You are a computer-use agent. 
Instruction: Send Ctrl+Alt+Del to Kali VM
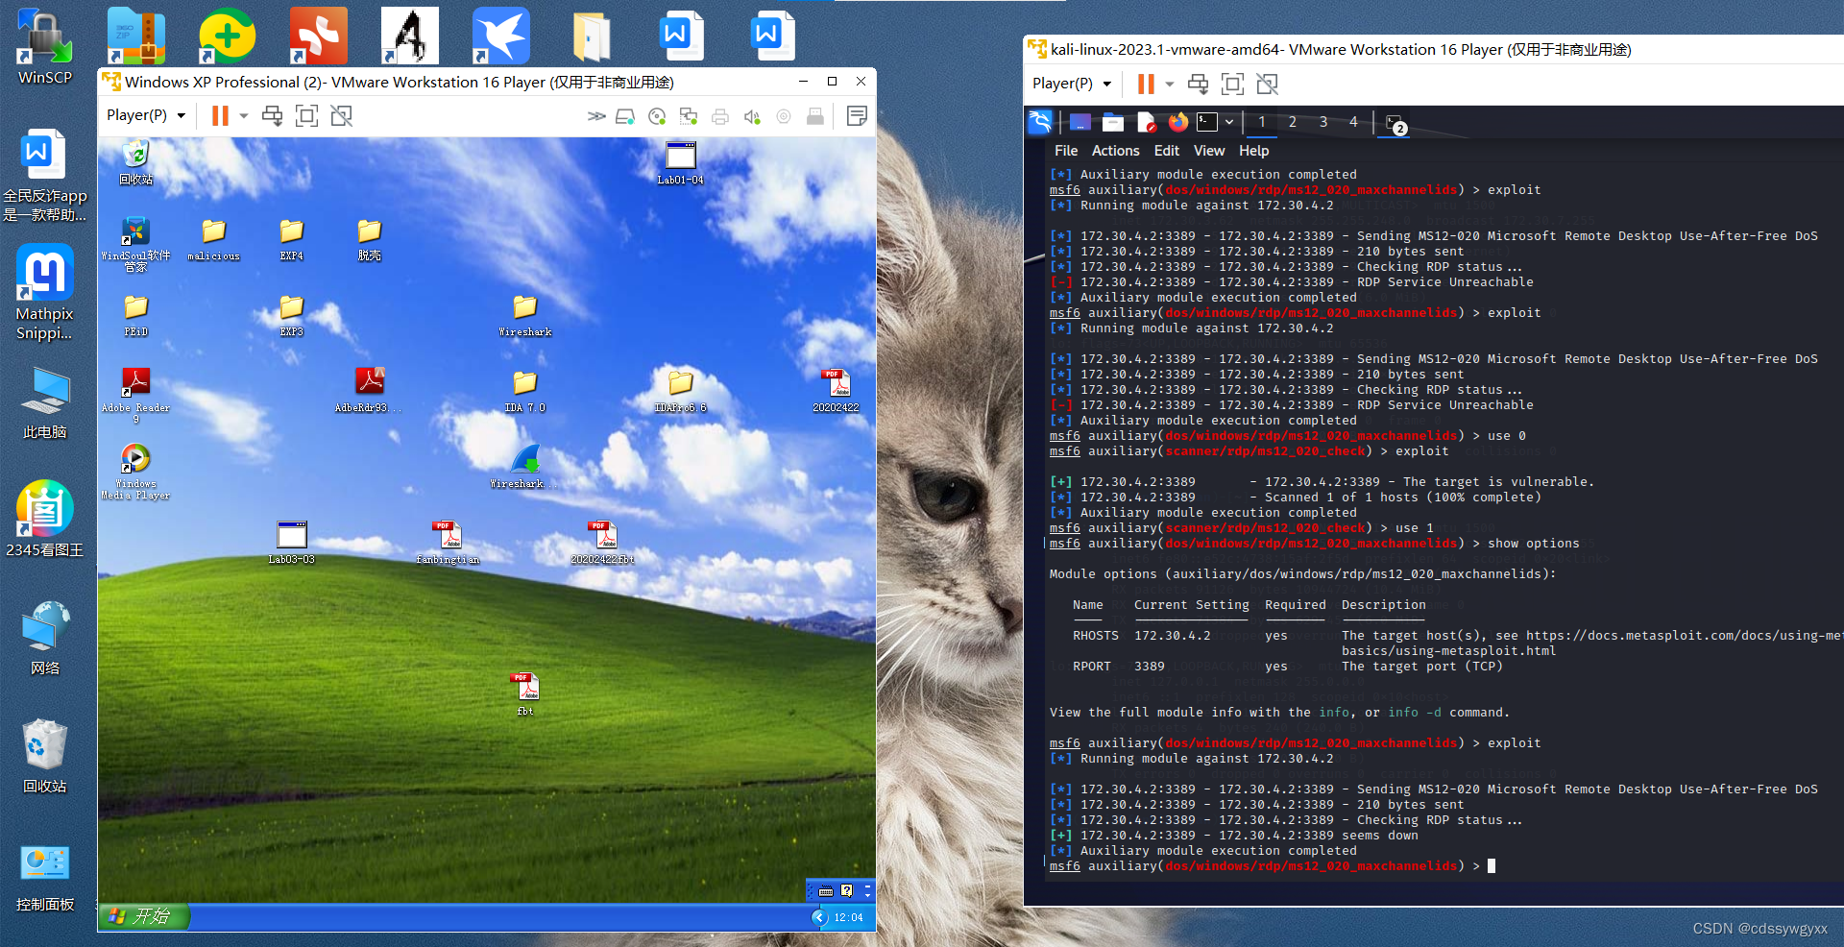pyautogui.click(x=1199, y=84)
